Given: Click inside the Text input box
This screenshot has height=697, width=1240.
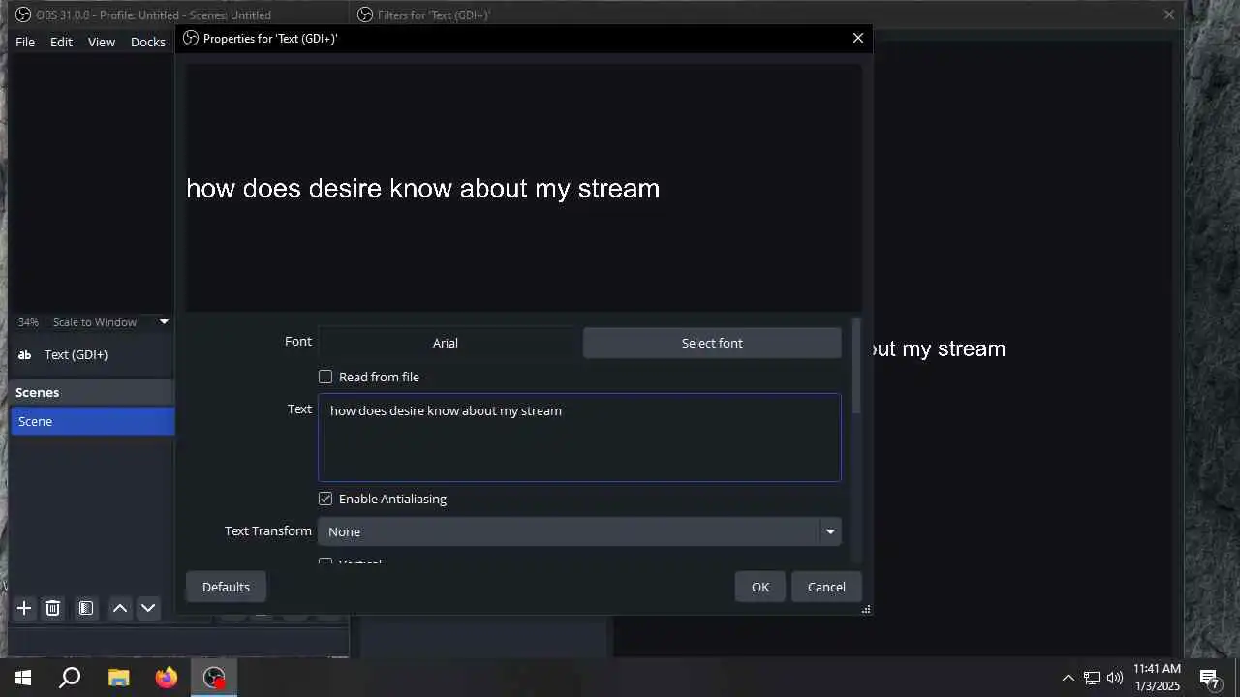Looking at the screenshot, I should point(579,438).
